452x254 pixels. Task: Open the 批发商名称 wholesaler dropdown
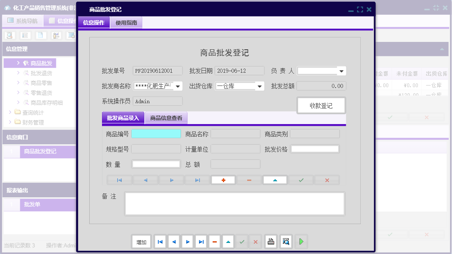point(178,86)
